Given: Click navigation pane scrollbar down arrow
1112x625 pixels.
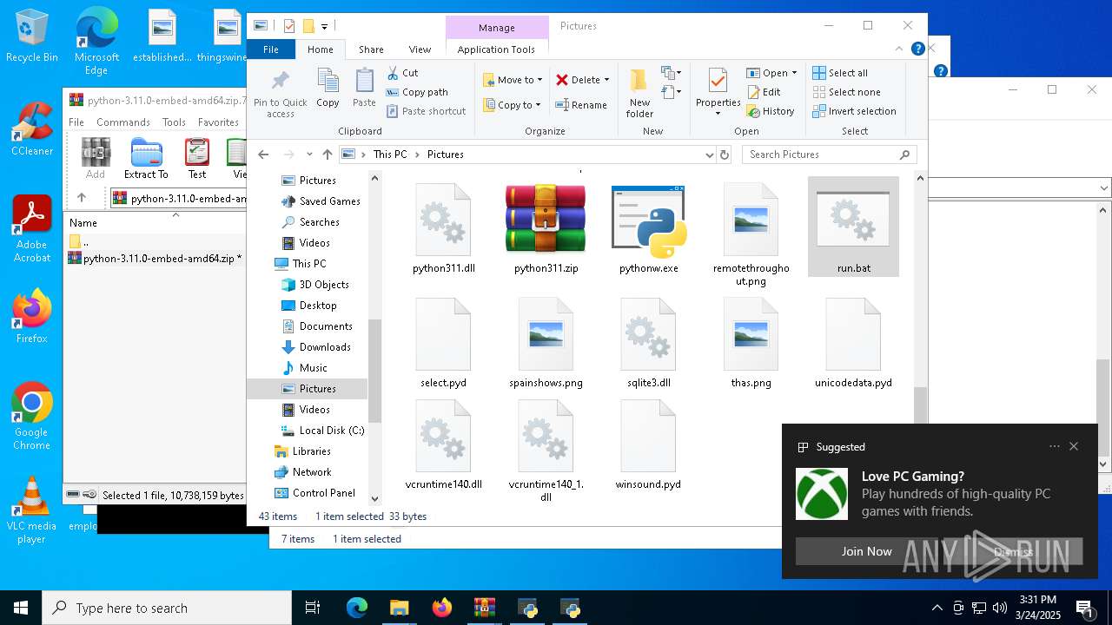Looking at the screenshot, I should [374, 498].
